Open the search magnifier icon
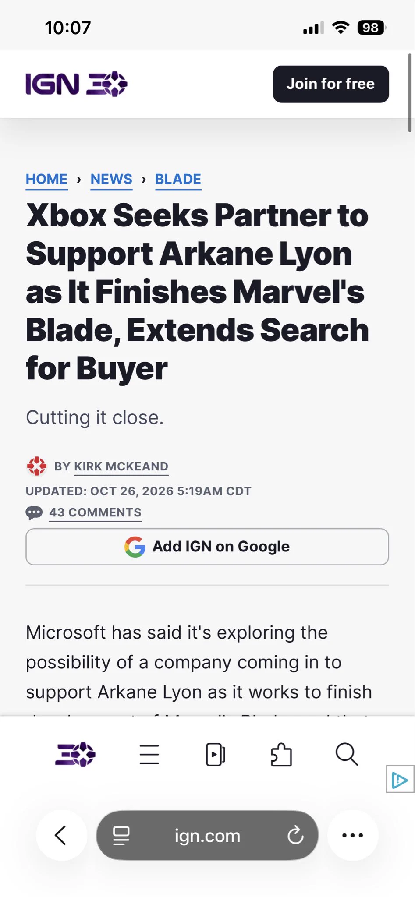Image resolution: width=415 pixels, height=897 pixels. 347,754
